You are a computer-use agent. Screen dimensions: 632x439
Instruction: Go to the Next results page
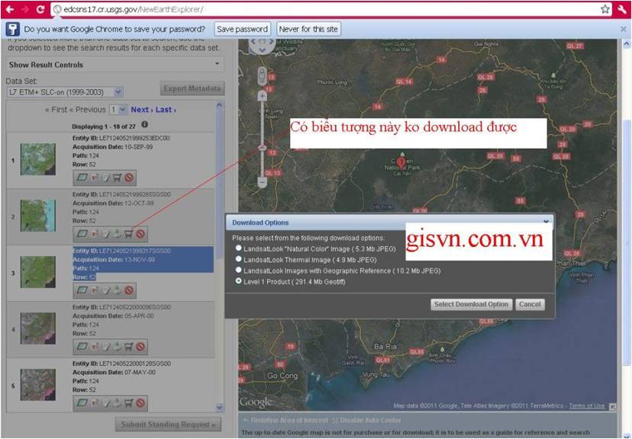coord(141,110)
